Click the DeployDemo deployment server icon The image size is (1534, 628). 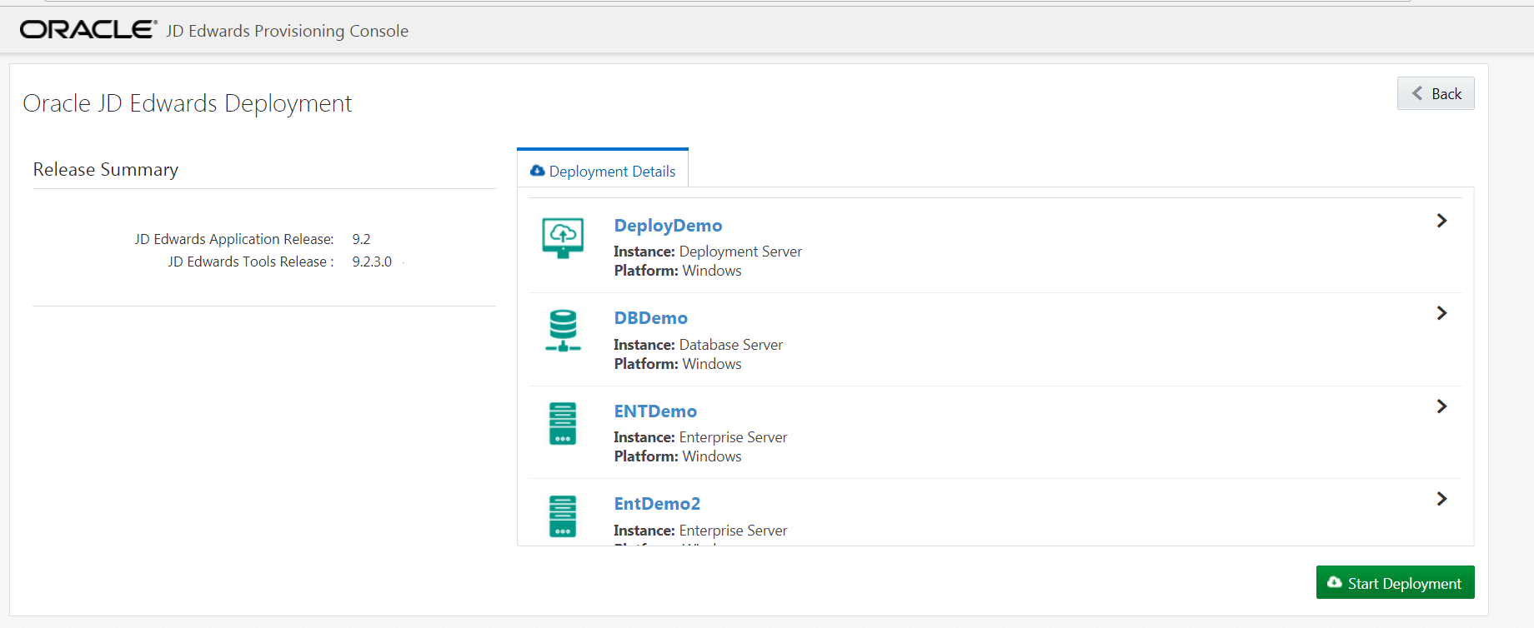point(563,238)
